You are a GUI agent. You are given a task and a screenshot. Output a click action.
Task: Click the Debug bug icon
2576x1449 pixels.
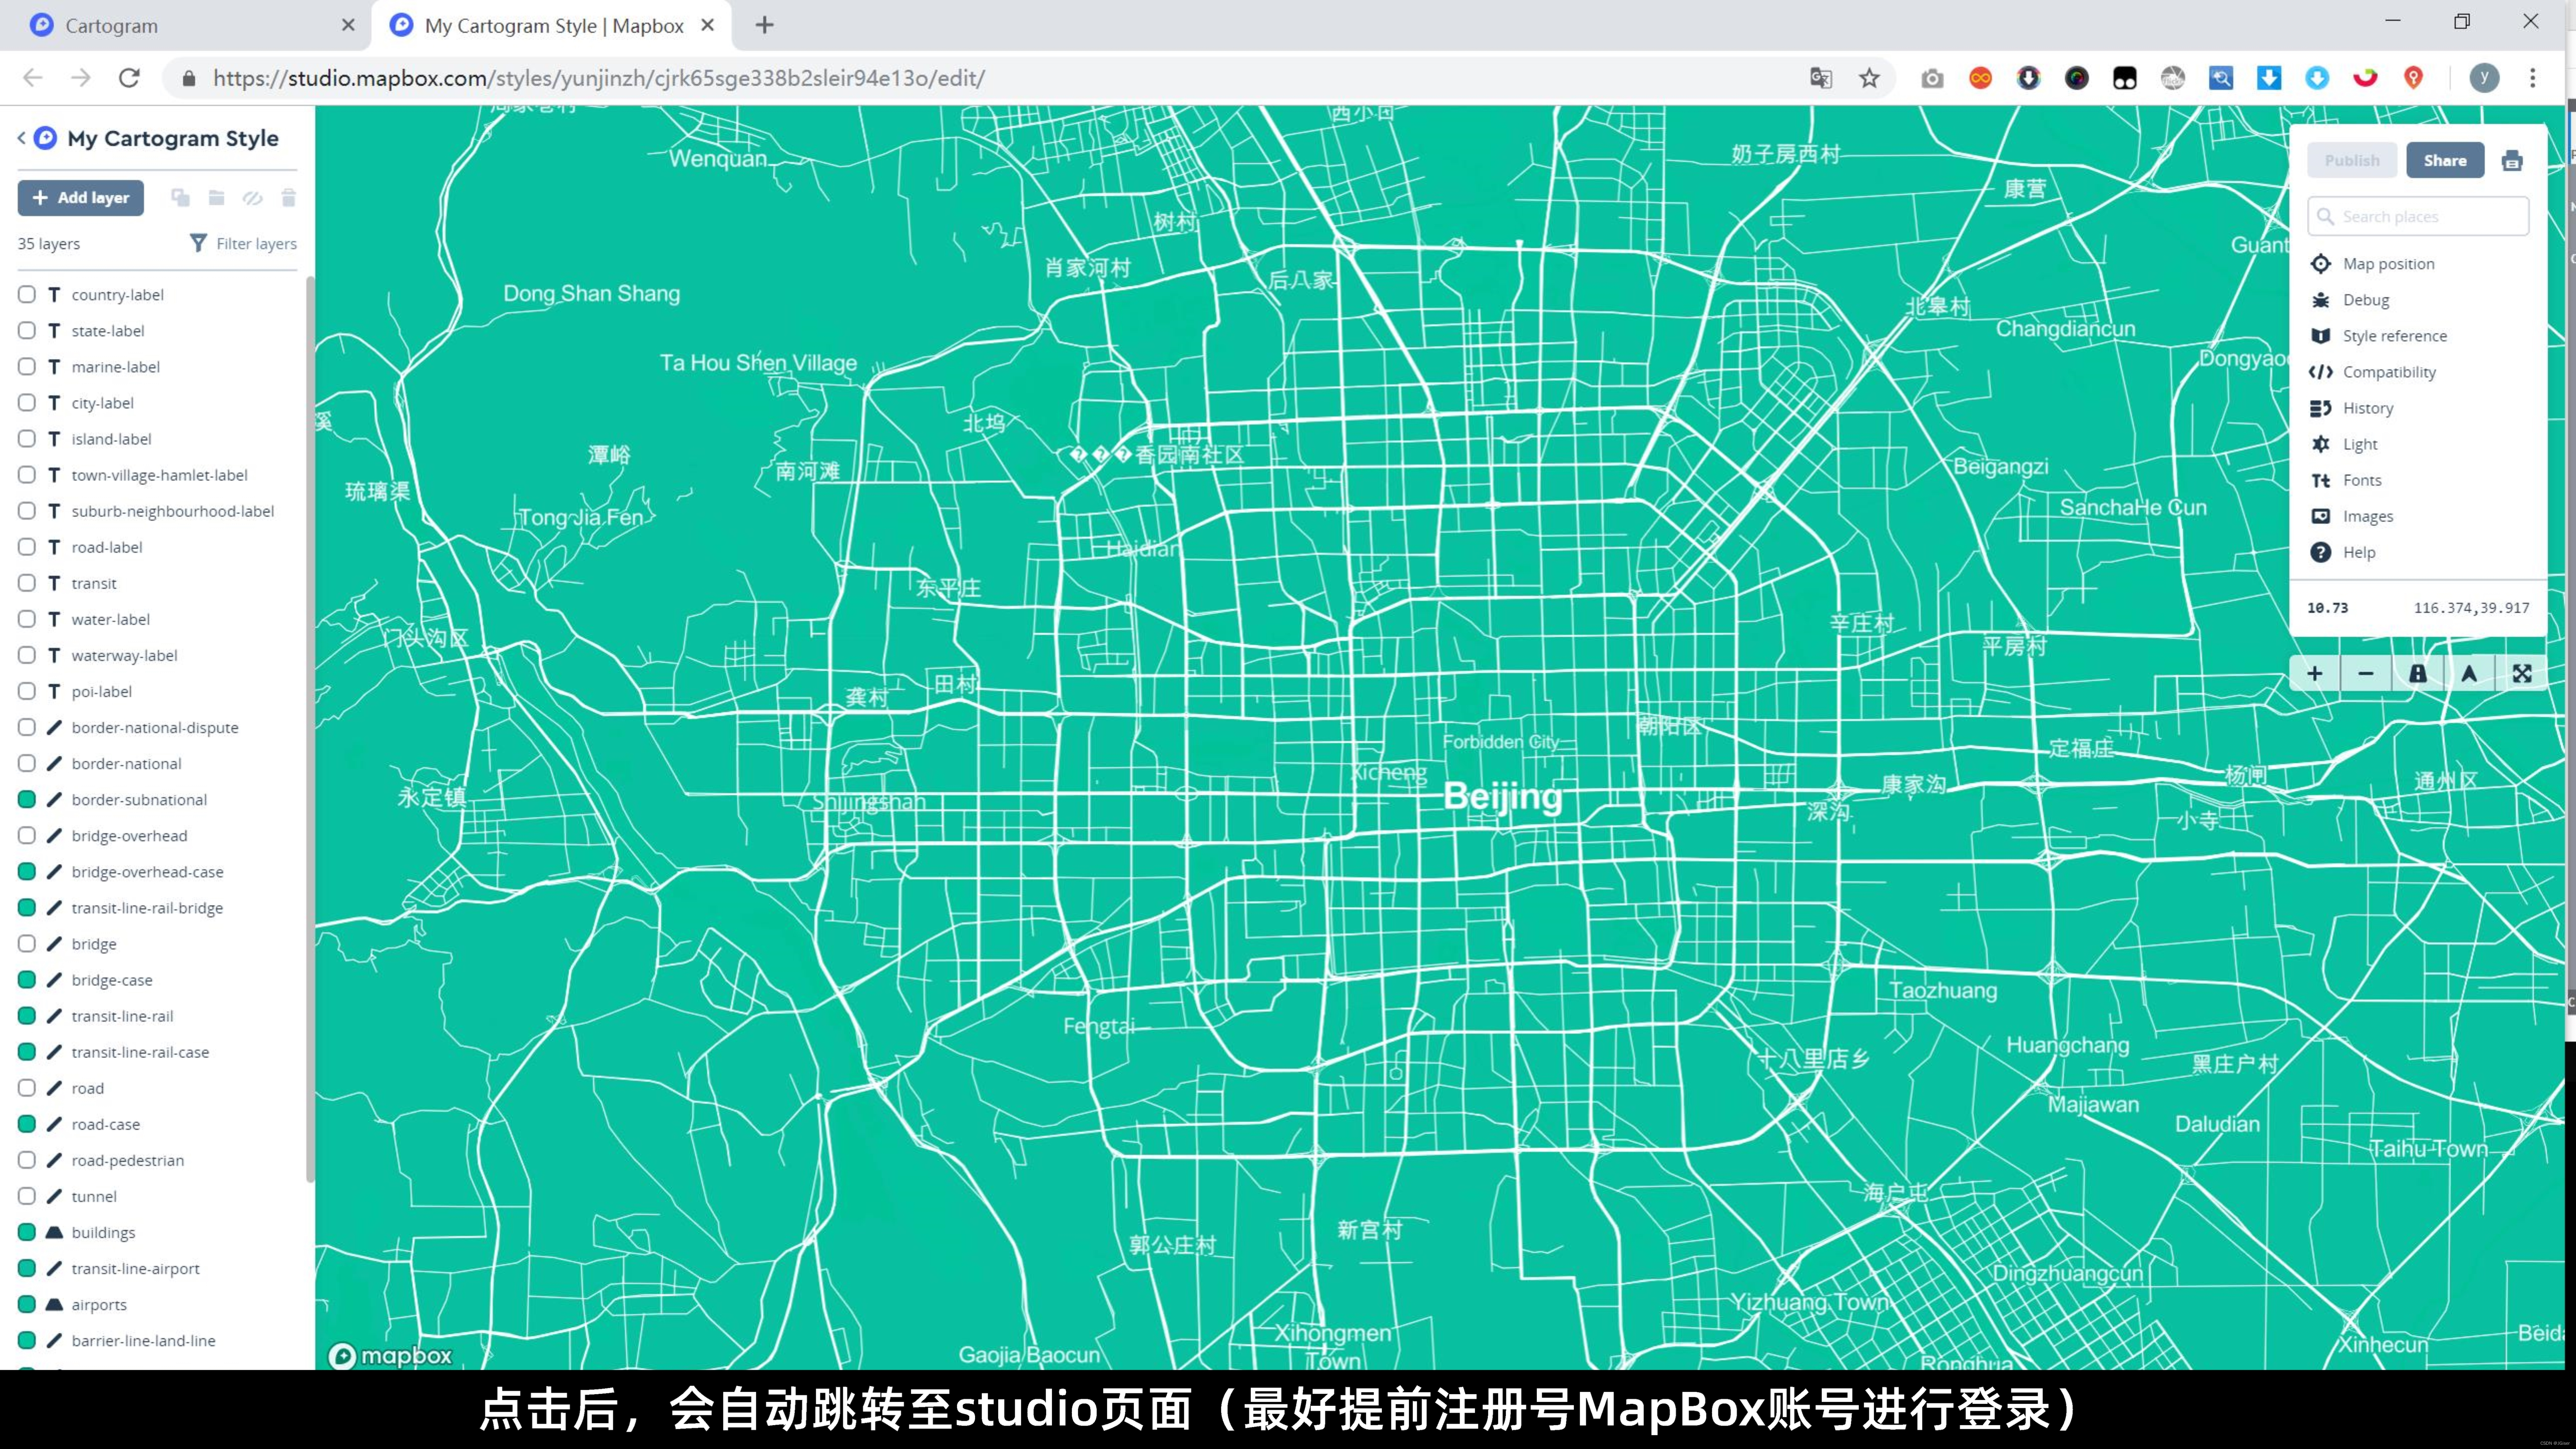[x=2321, y=300]
